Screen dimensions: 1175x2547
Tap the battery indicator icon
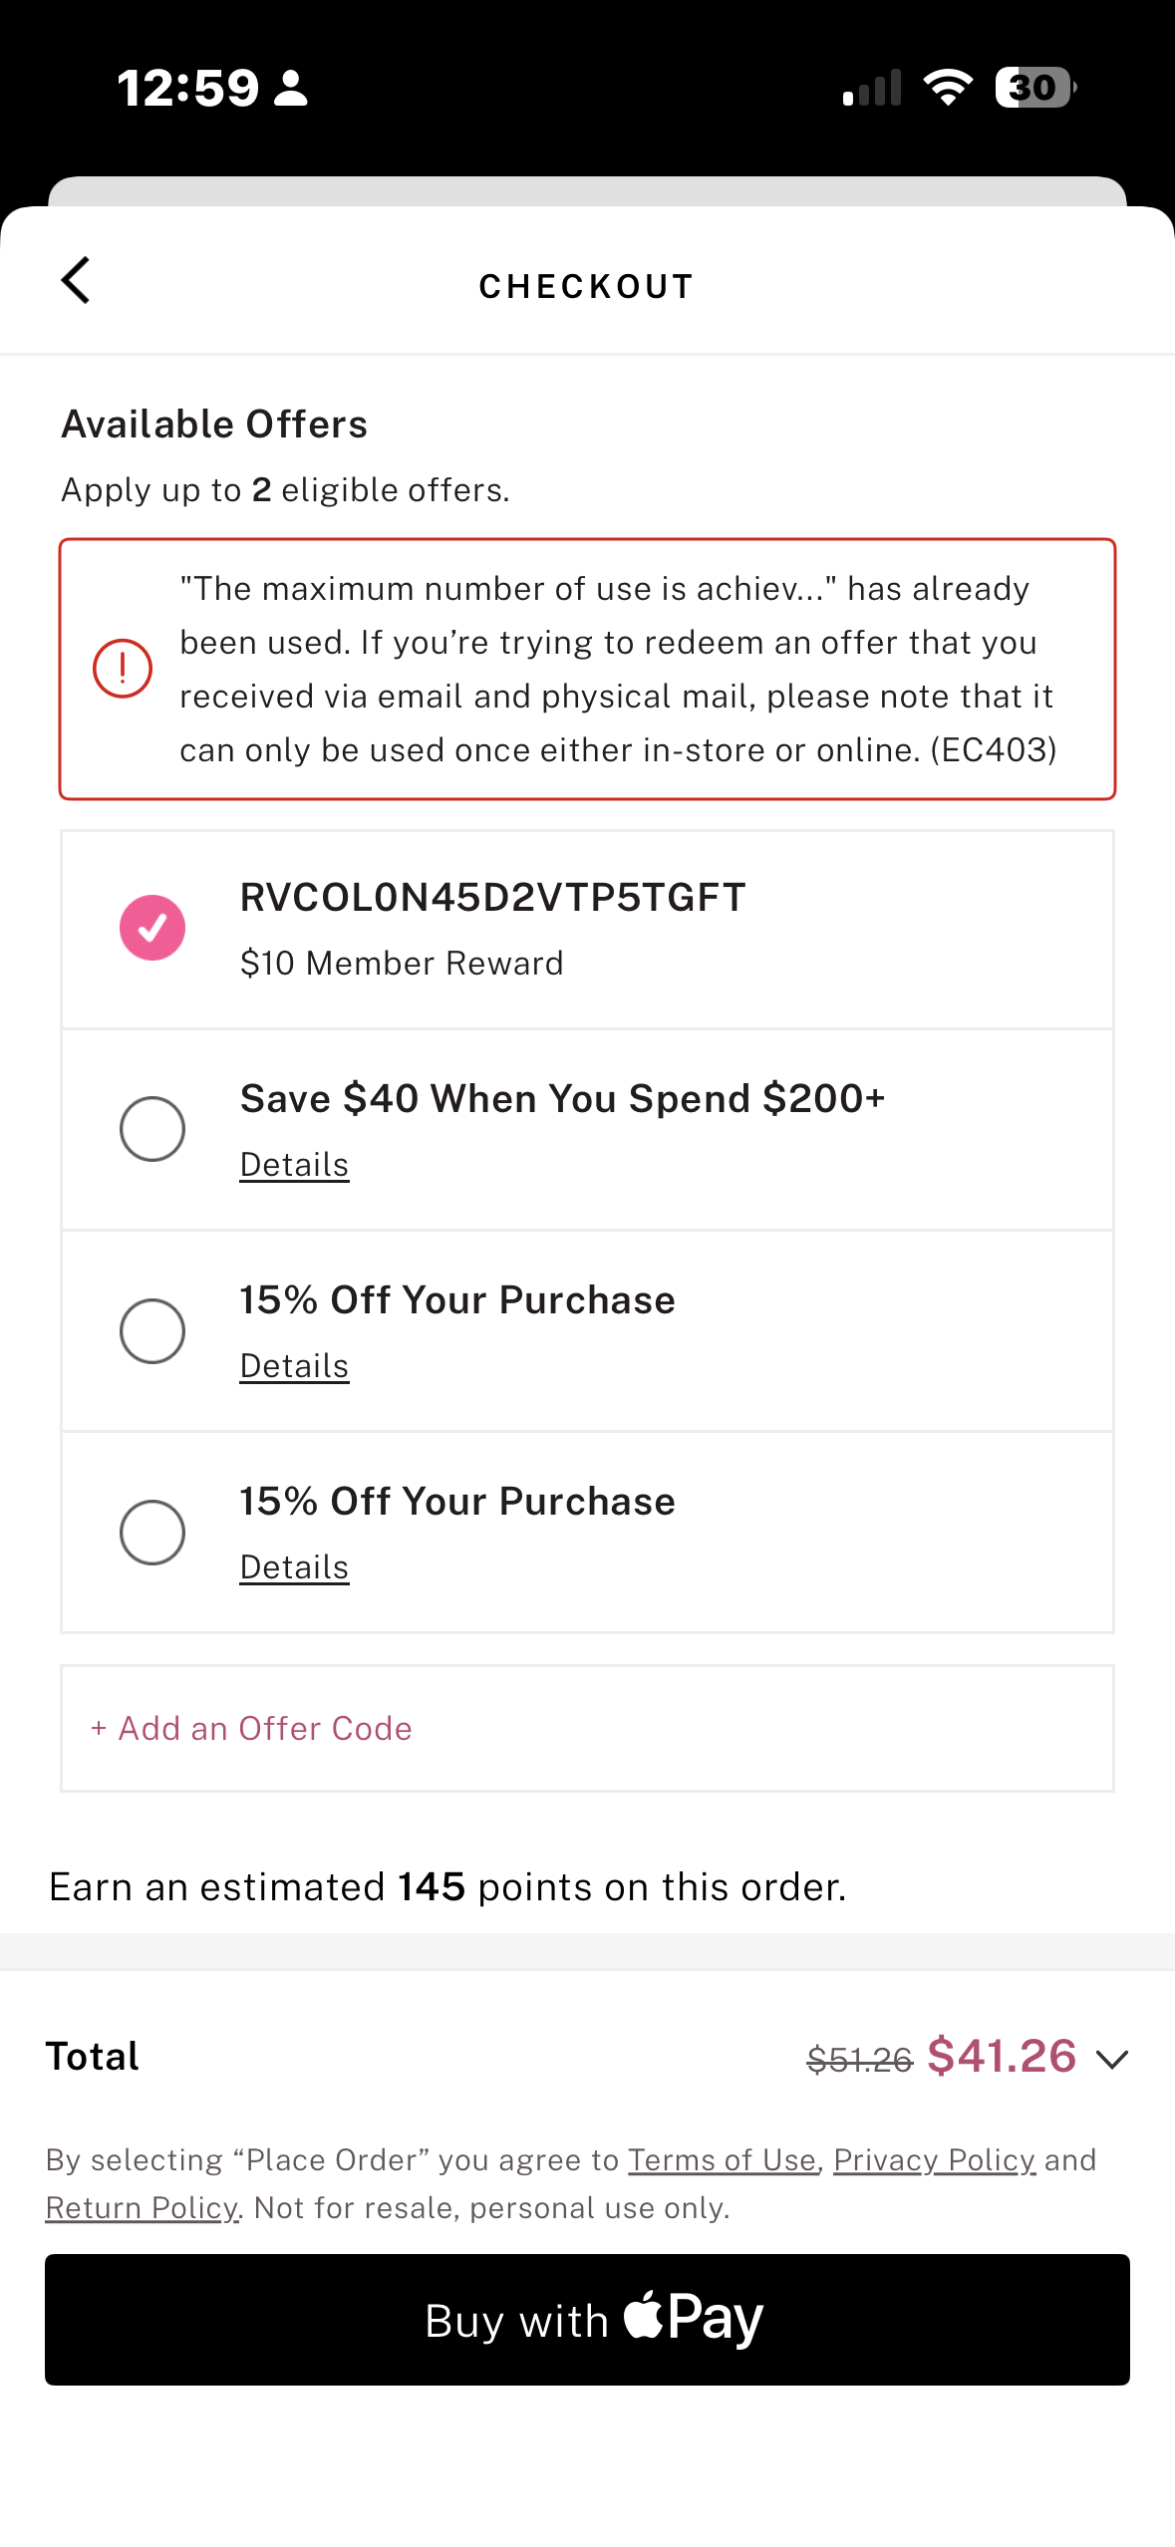pyautogui.click(x=1035, y=88)
